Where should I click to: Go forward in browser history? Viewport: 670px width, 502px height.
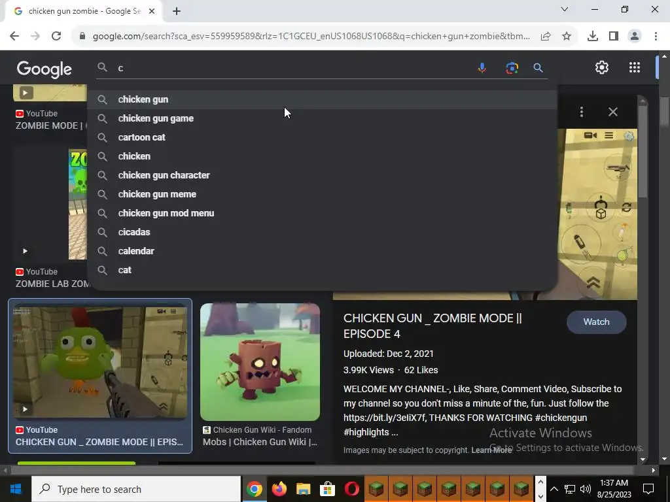pyautogui.click(x=35, y=36)
